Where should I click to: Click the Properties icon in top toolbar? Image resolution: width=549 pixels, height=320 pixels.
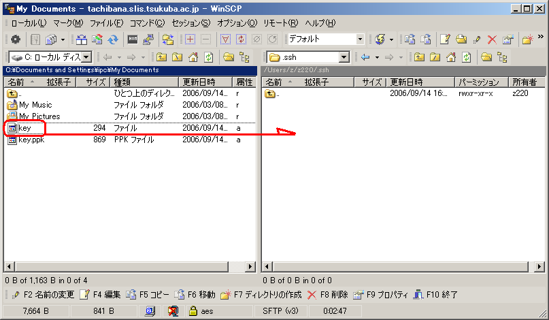[508, 39]
